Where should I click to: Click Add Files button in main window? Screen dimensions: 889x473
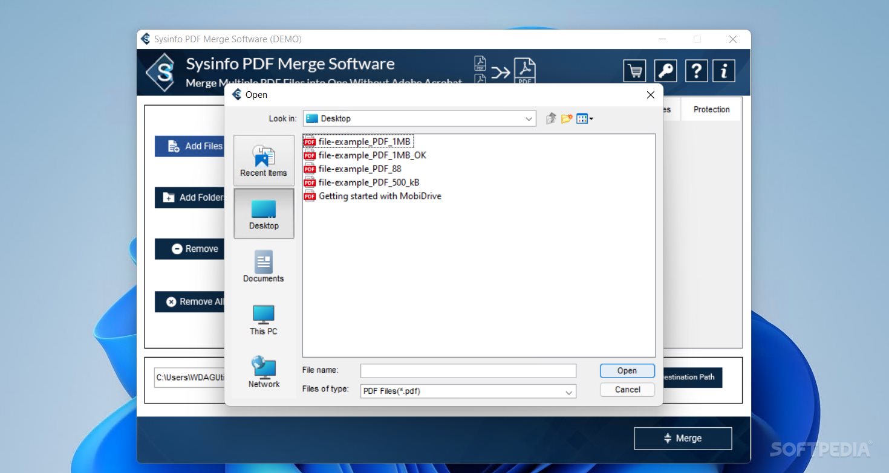click(189, 146)
